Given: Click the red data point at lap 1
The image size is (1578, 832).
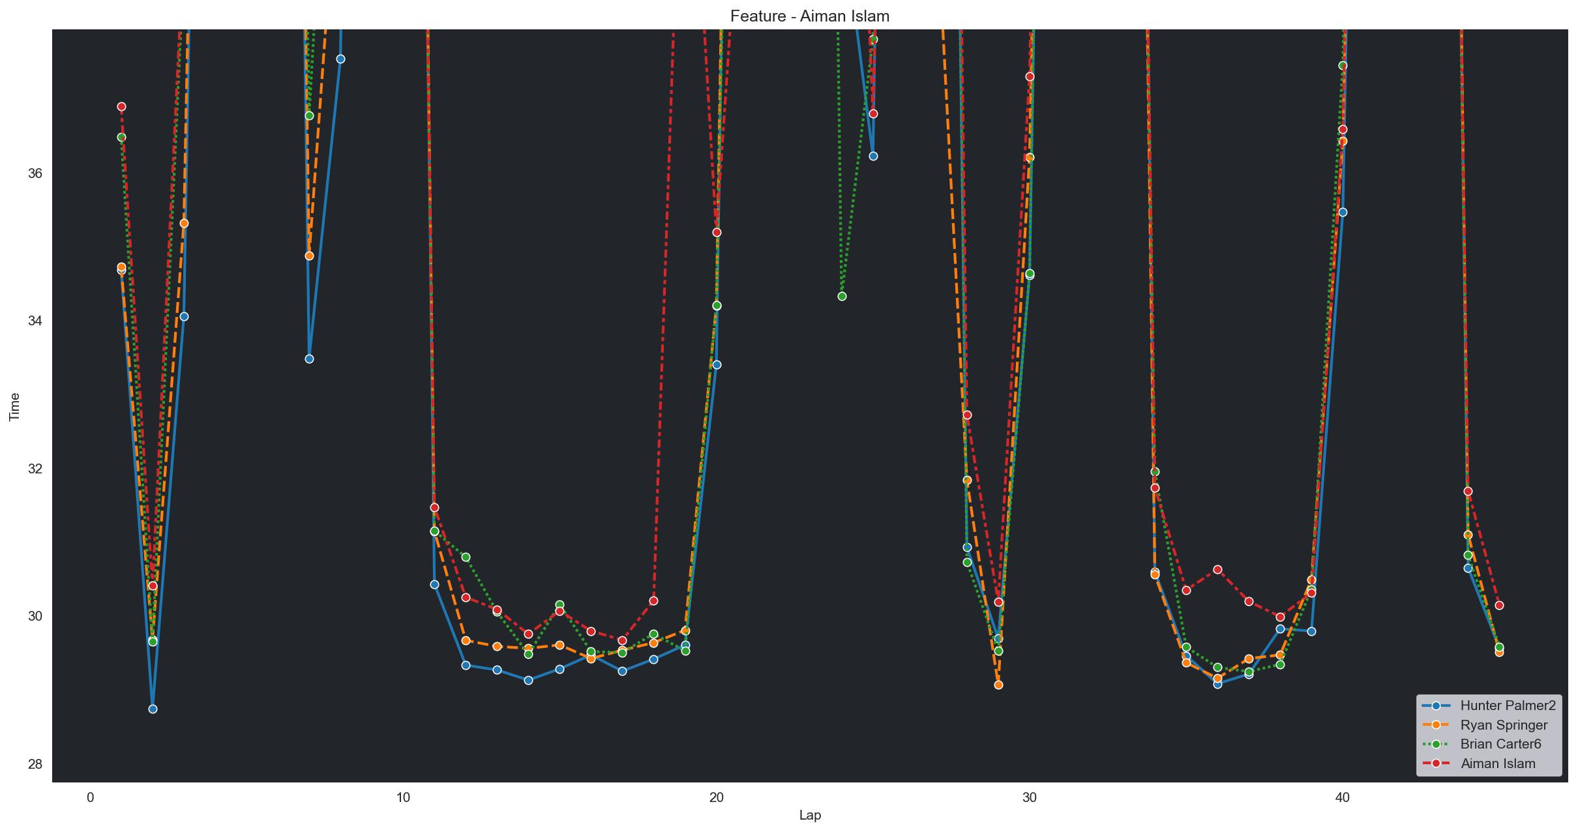Looking at the screenshot, I should tap(121, 106).
